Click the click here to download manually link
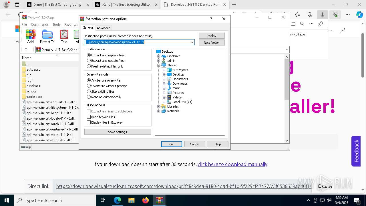 (x=232, y=164)
